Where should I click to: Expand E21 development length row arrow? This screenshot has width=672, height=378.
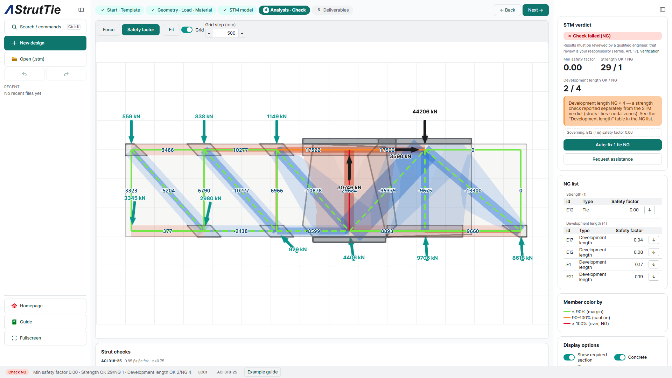pos(654,277)
